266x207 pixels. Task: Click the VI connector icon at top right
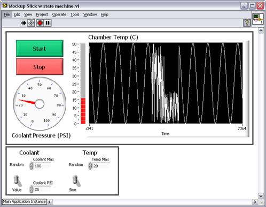258,19
